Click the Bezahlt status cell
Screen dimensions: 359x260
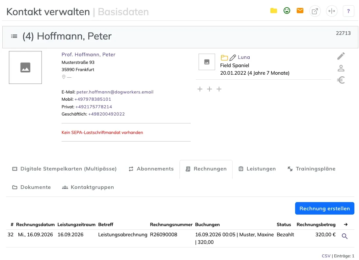point(285,235)
